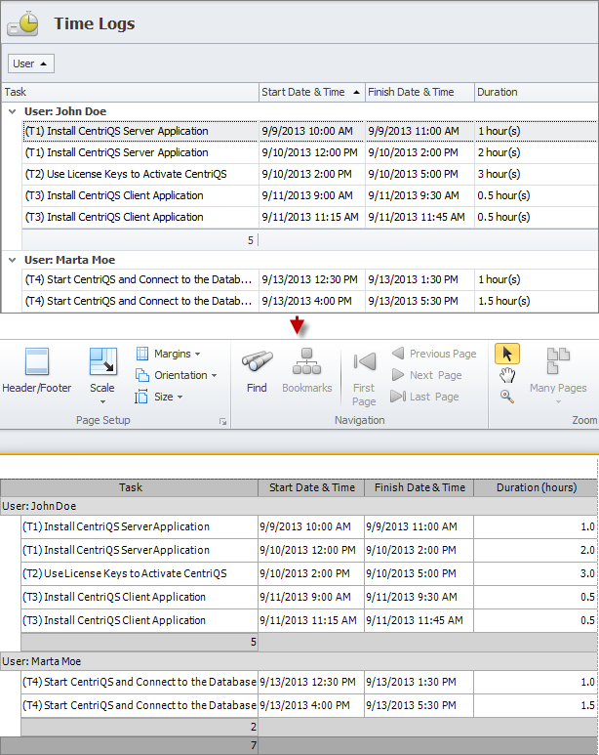The height and width of the screenshot is (755, 599).
Task: Open the paper Size dropdown
Action: pos(159,397)
